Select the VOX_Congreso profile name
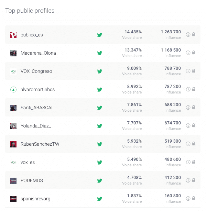This screenshot has width=207, height=211. point(36,71)
